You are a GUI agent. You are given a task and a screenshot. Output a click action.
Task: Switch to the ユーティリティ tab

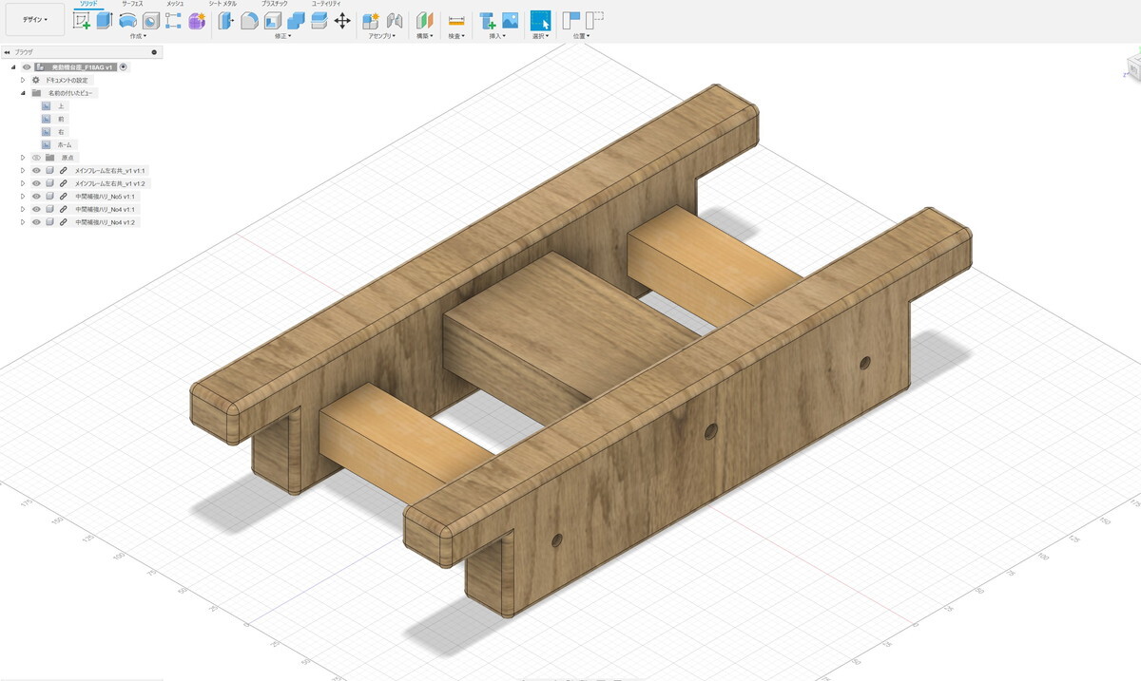point(326,4)
